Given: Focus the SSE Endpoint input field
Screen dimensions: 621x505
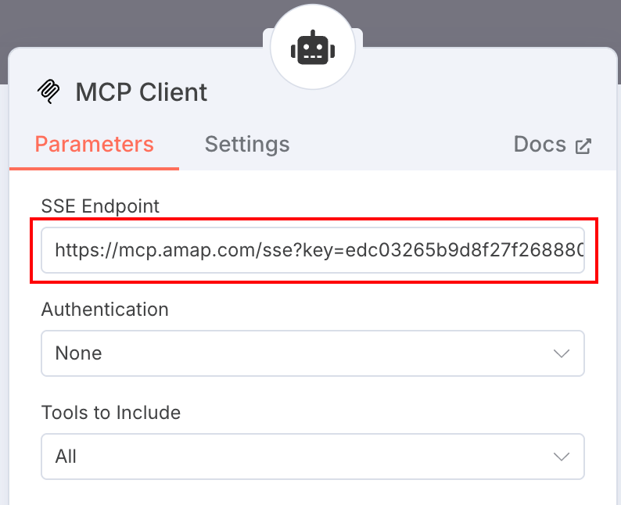Looking at the screenshot, I should (313, 250).
